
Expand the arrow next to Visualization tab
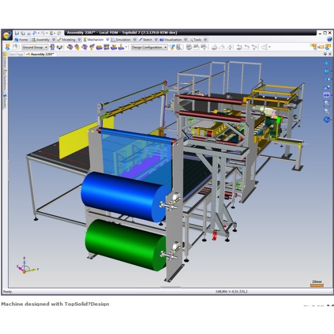pos(185,40)
